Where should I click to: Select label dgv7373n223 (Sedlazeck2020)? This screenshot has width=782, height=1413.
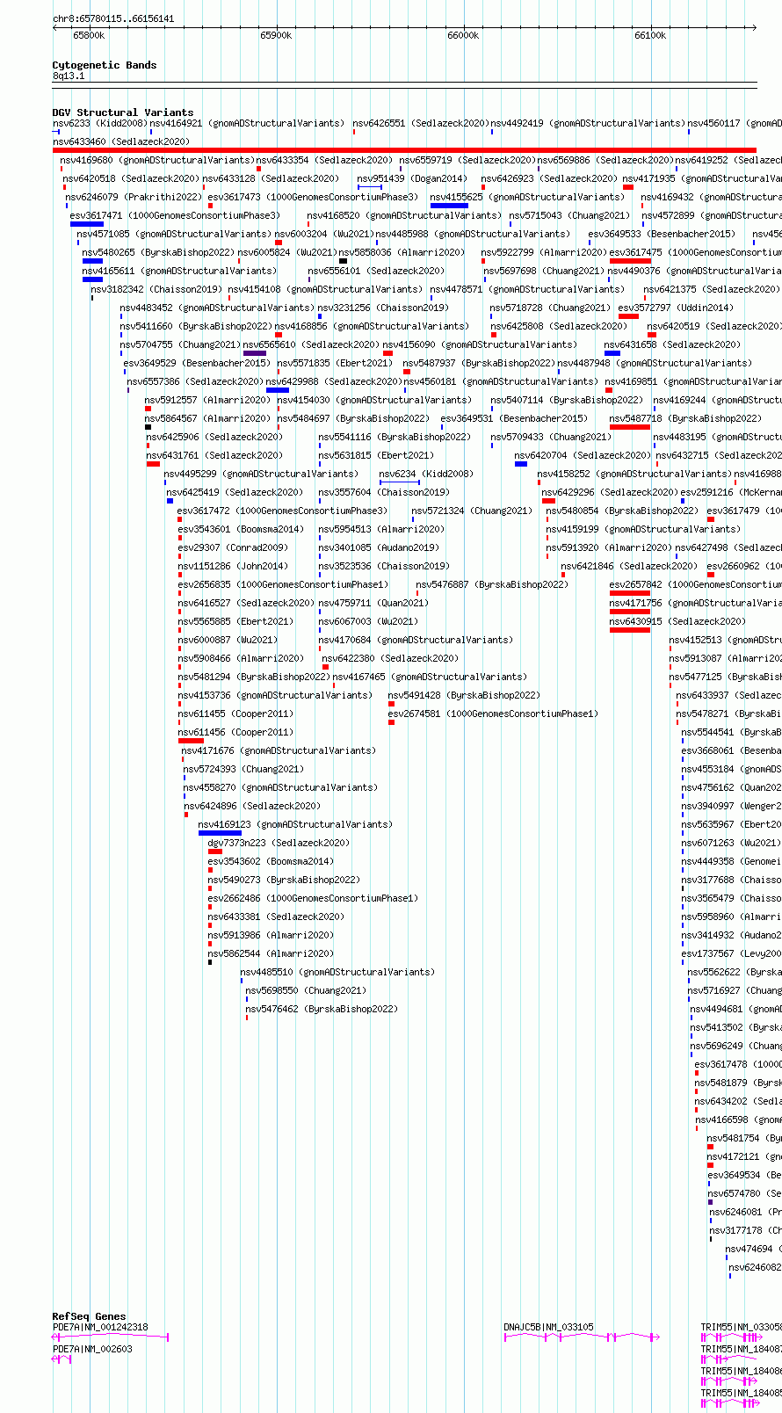point(279,843)
